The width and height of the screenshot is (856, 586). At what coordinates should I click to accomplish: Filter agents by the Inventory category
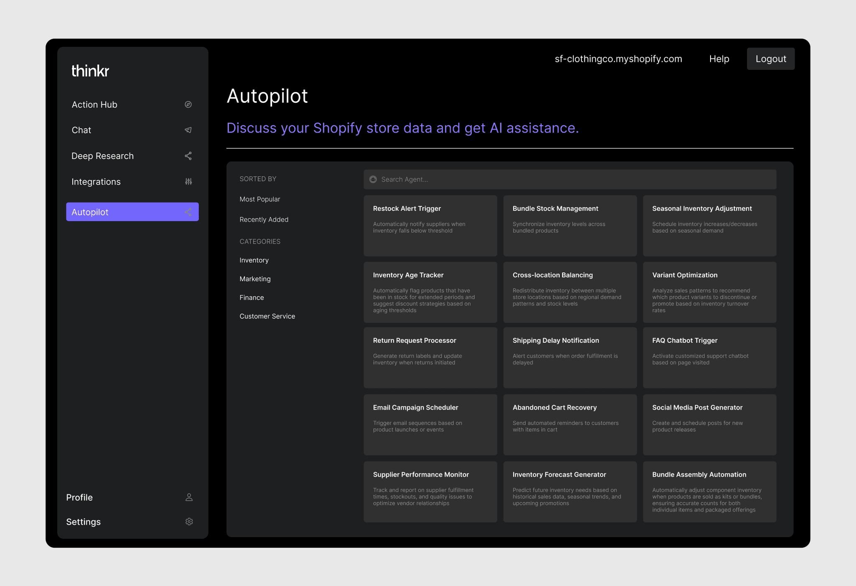tap(254, 260)
